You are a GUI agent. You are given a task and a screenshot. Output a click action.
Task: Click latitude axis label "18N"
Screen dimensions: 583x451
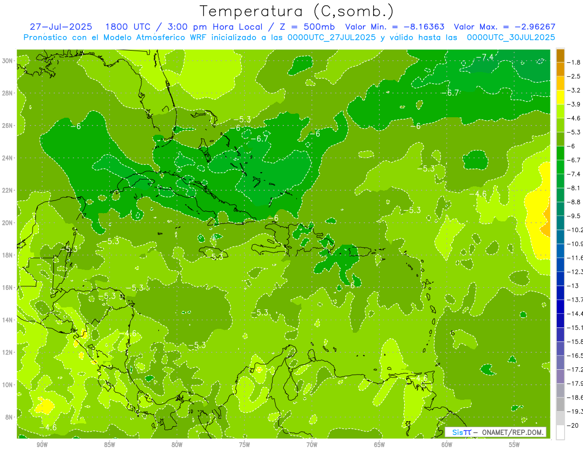click(x=8, y=255)
